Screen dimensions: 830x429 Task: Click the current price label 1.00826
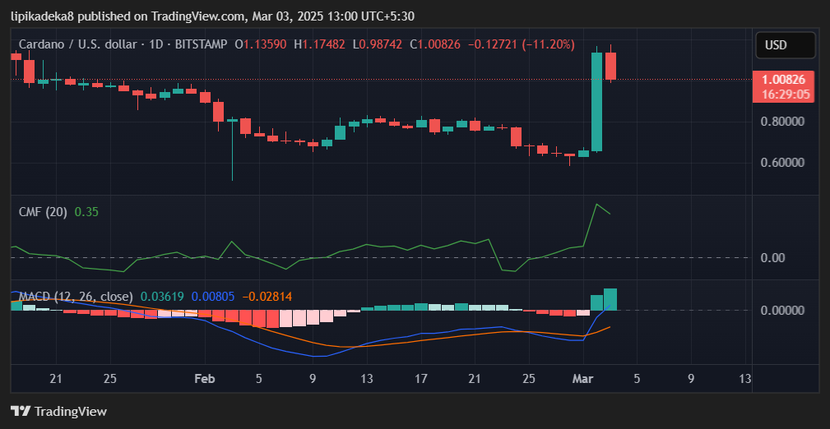[783, 80]
